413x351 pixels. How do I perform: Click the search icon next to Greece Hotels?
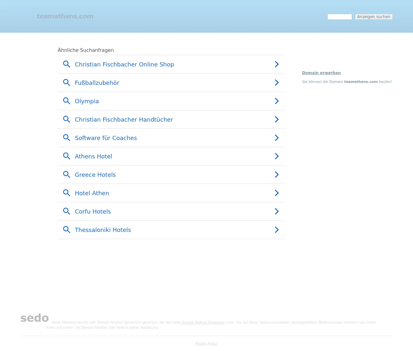coord(66,175)
